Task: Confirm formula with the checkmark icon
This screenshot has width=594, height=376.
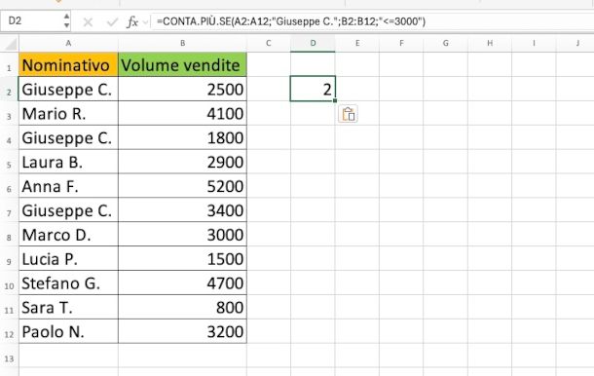Action: 112,22
